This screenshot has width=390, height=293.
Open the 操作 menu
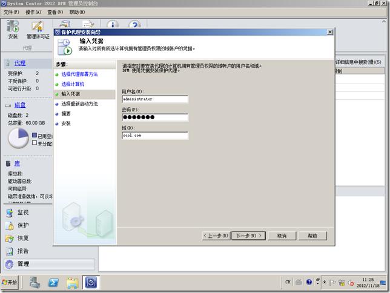coord(33,12)
